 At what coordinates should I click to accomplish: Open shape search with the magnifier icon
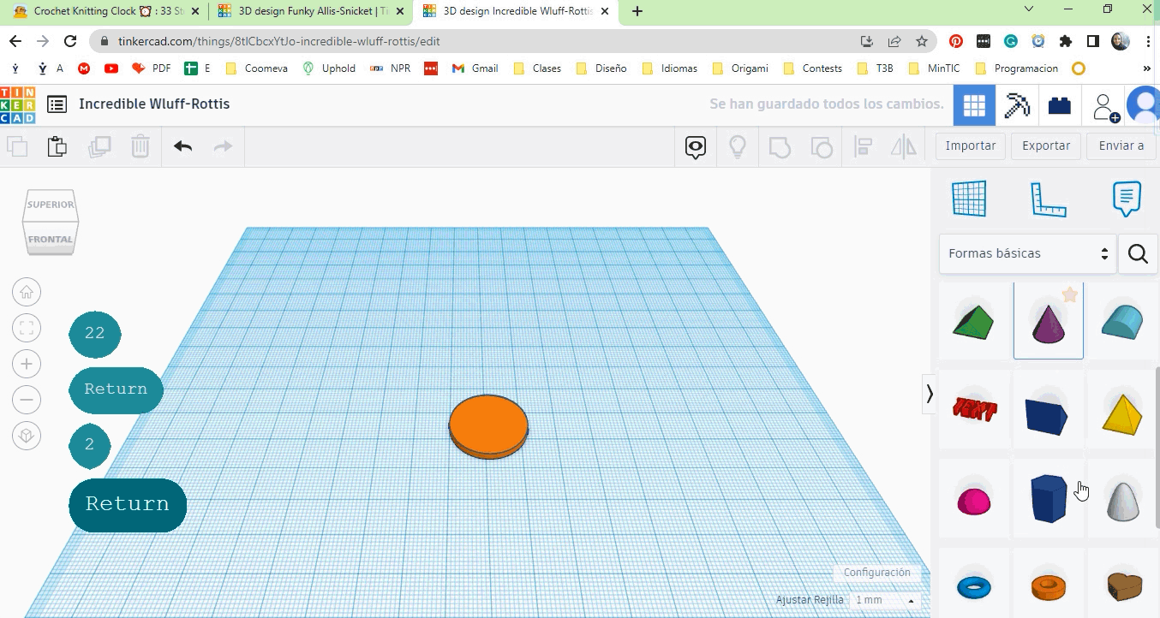coord(1137,253)
